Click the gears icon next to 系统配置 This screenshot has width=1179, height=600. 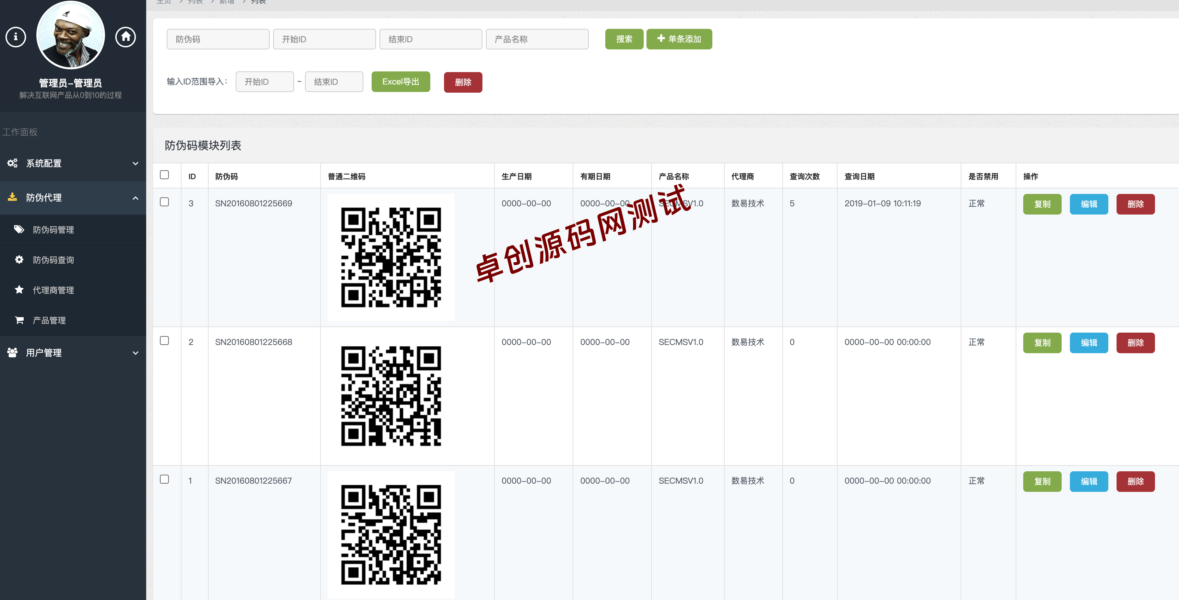pyautogui.click(x=12, y=163)
